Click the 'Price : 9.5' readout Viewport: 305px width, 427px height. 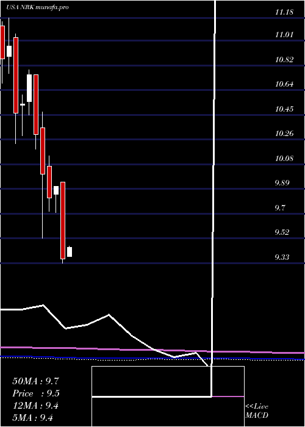click(x=36, y=393)
